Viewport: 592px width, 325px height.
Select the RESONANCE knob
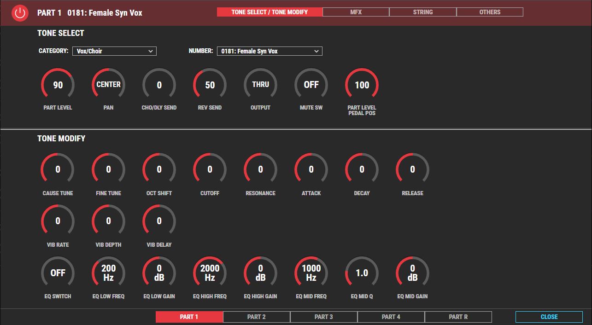click(260, 169)
